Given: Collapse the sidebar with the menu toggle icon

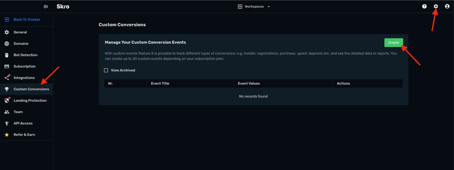Looking at the screenshot, I should 46,6.
